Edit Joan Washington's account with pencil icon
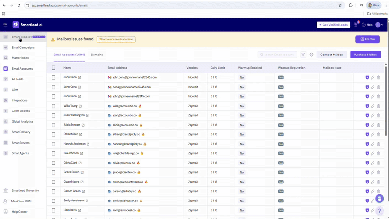389x219 pixels. (x=373, y=115)
